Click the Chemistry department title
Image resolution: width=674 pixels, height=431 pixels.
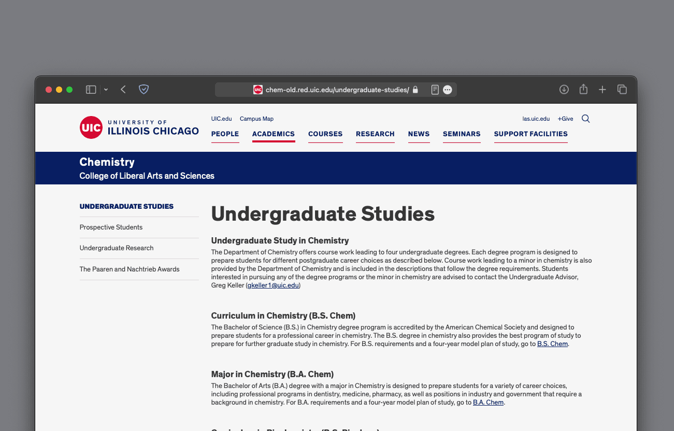107,162
